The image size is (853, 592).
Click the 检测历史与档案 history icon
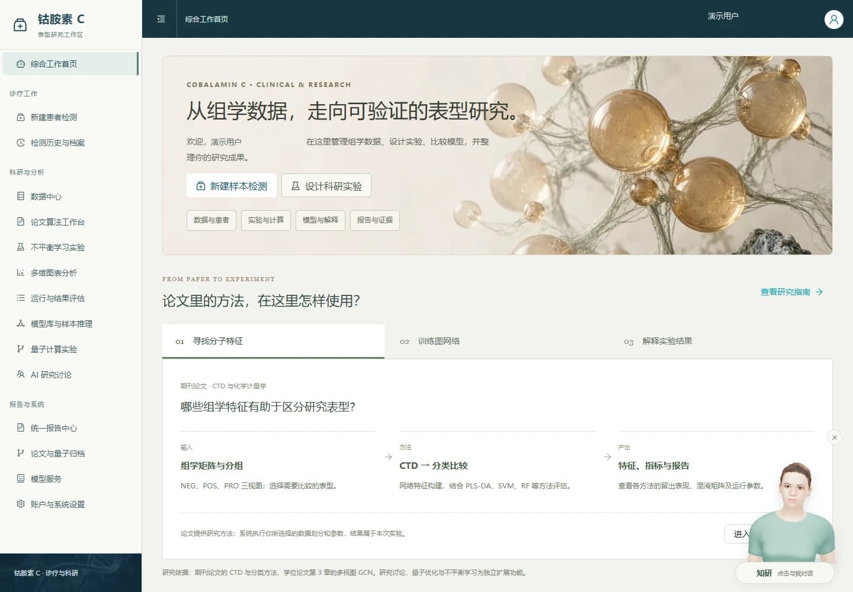(x=21, y=143)
